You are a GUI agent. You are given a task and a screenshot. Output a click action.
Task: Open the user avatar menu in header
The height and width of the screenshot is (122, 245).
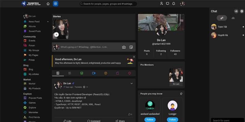pyautogui.click(x=182, y=4)
